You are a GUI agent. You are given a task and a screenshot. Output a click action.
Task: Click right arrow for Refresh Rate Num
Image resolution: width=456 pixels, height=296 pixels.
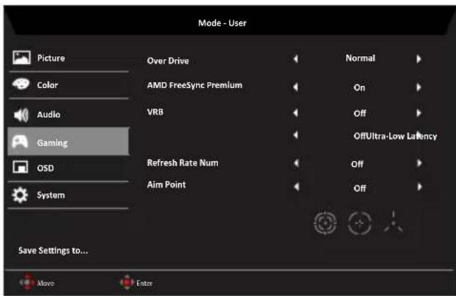419,163
